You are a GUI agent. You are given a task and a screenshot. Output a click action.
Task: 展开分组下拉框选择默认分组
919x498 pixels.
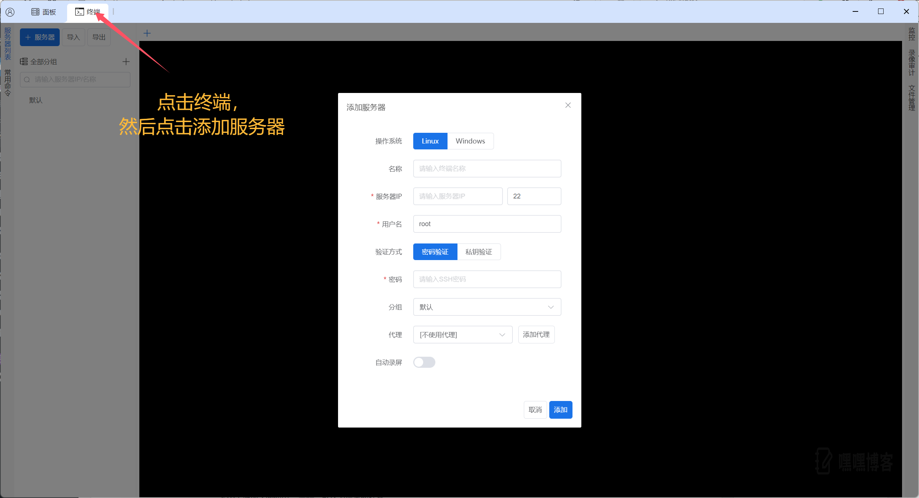click(x=487, y=307)
